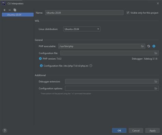Copy the selected interpreter configuration
The height and width of the screenshot is (135, 162).
click(x=15, y=10)
